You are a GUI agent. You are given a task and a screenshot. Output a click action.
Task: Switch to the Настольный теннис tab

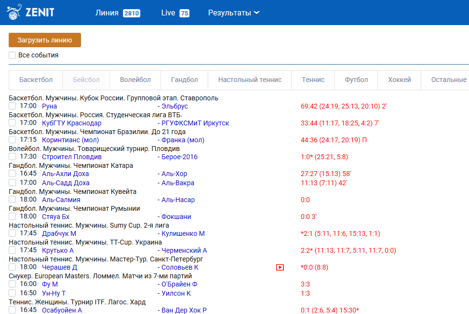click(250, 80)
